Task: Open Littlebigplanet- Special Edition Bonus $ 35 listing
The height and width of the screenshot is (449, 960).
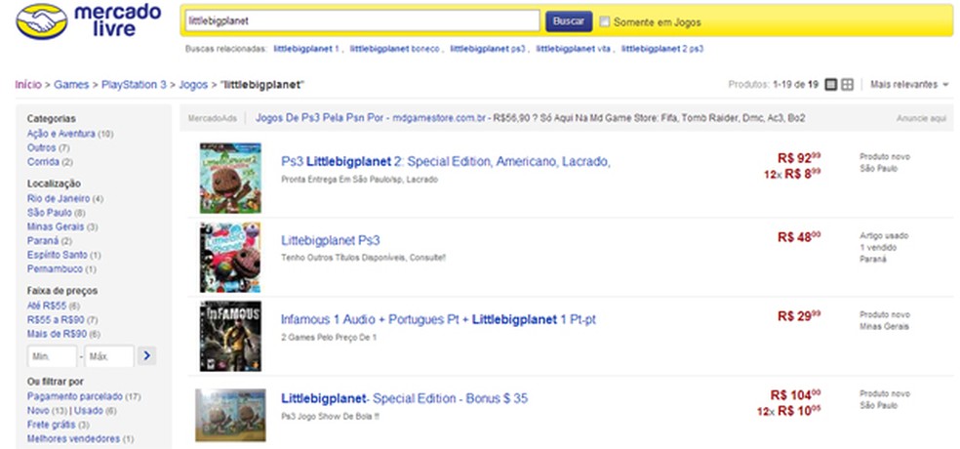Action: [404, 399]
